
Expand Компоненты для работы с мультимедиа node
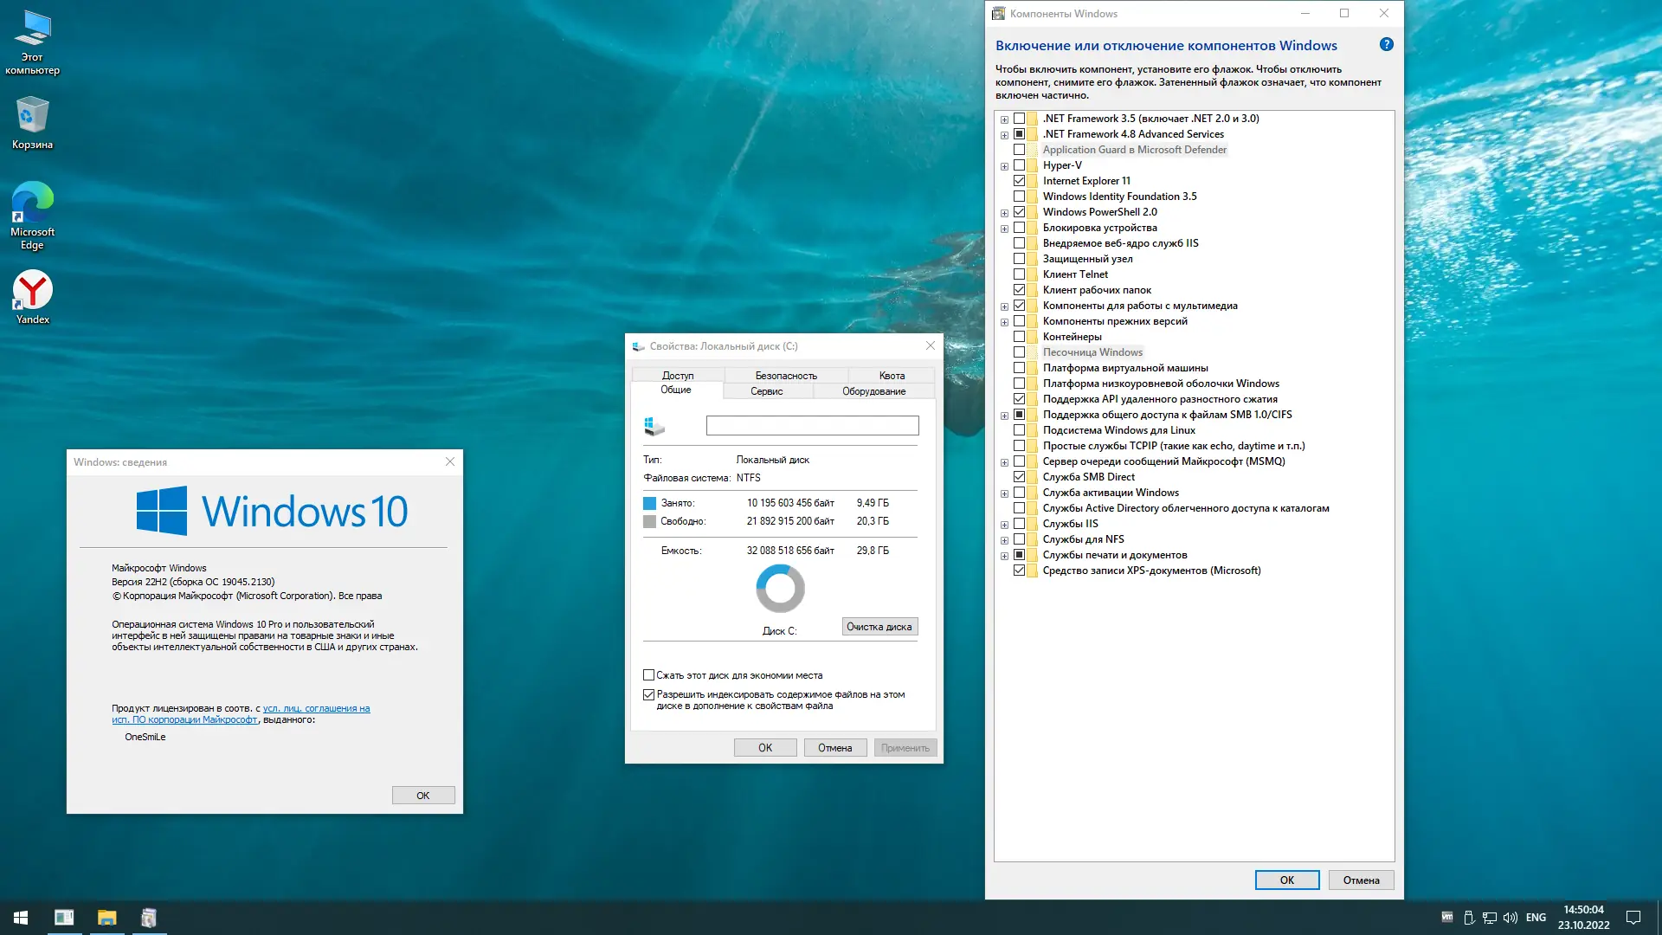pyautogui.click(x=1004, y=306)
